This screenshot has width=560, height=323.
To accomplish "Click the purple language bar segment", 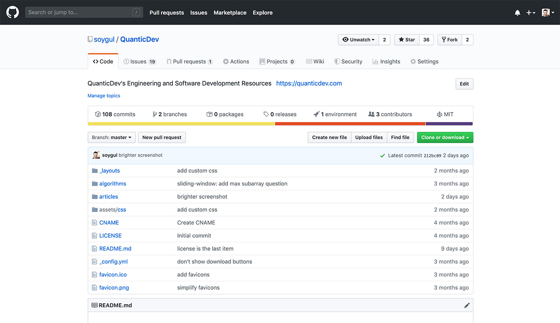I will click(x=449, y=124).
